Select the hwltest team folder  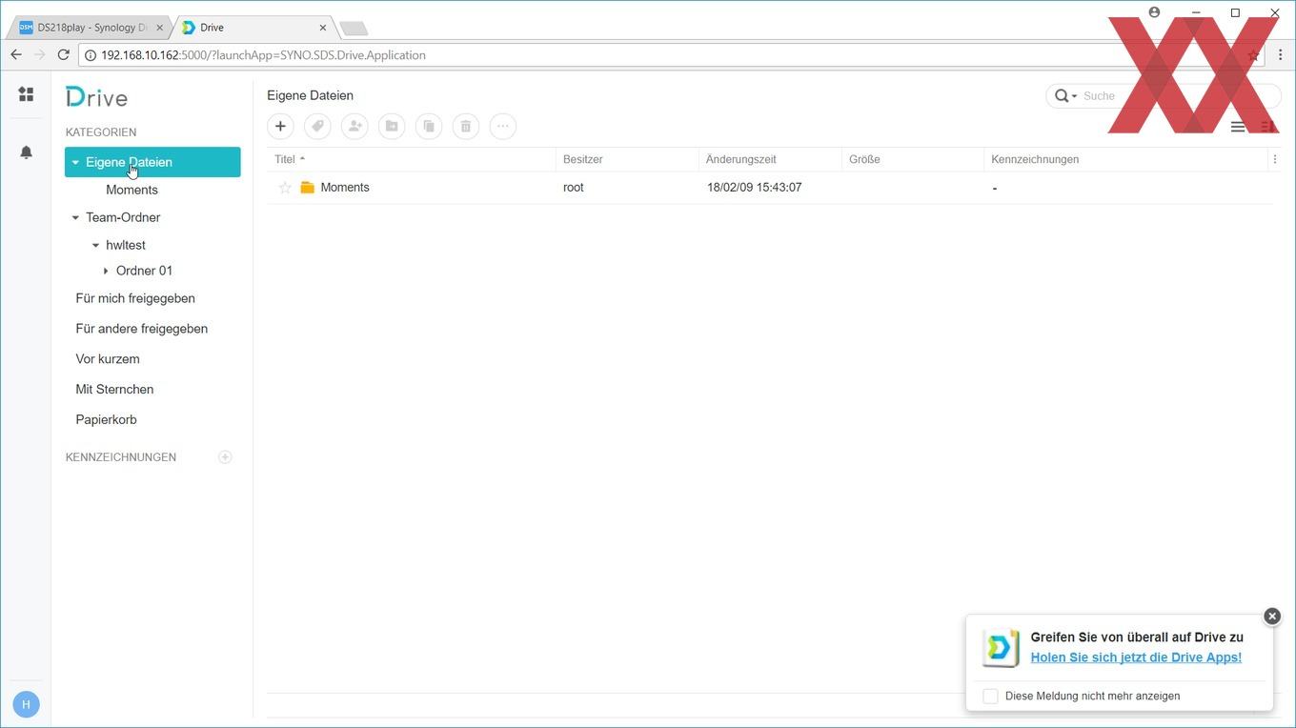pos(126,245)
